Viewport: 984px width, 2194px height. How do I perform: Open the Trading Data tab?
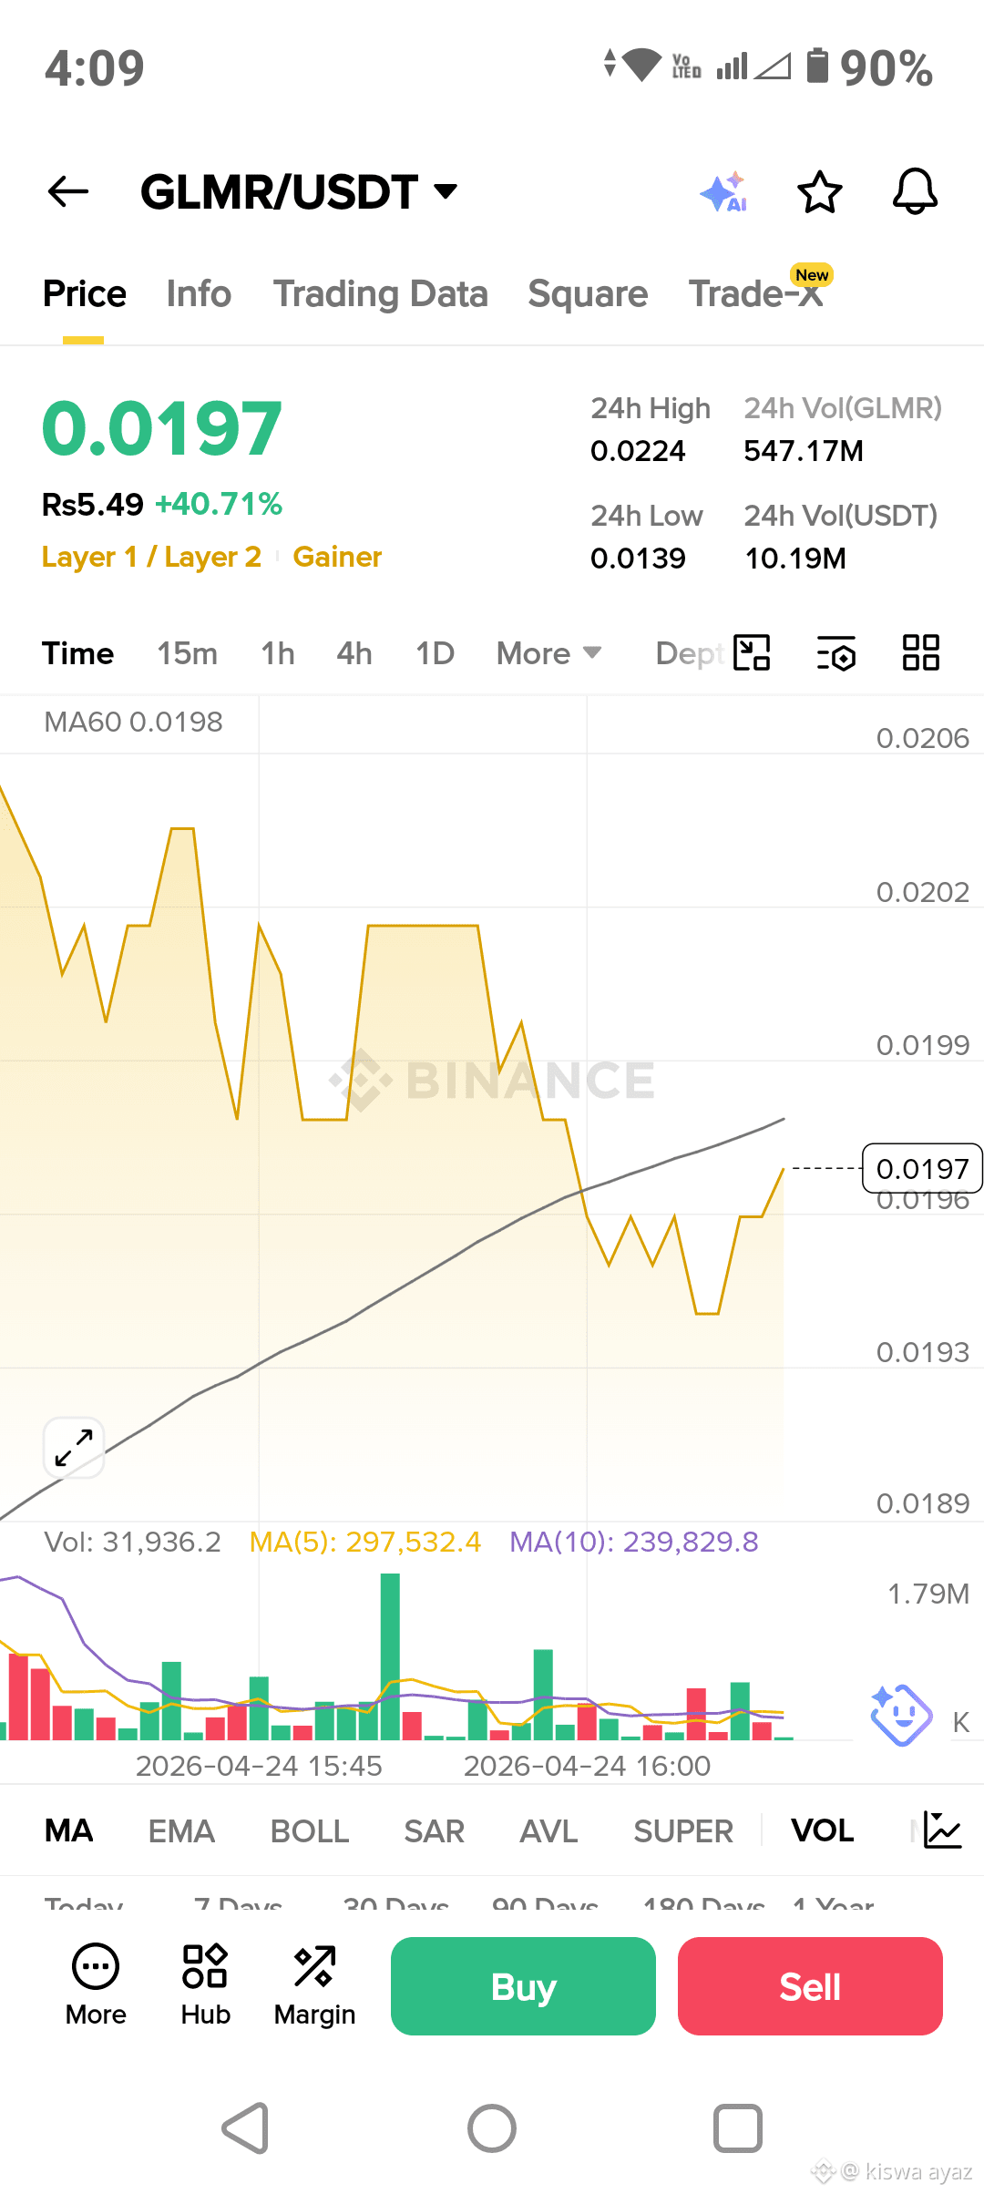pos(381,294)
